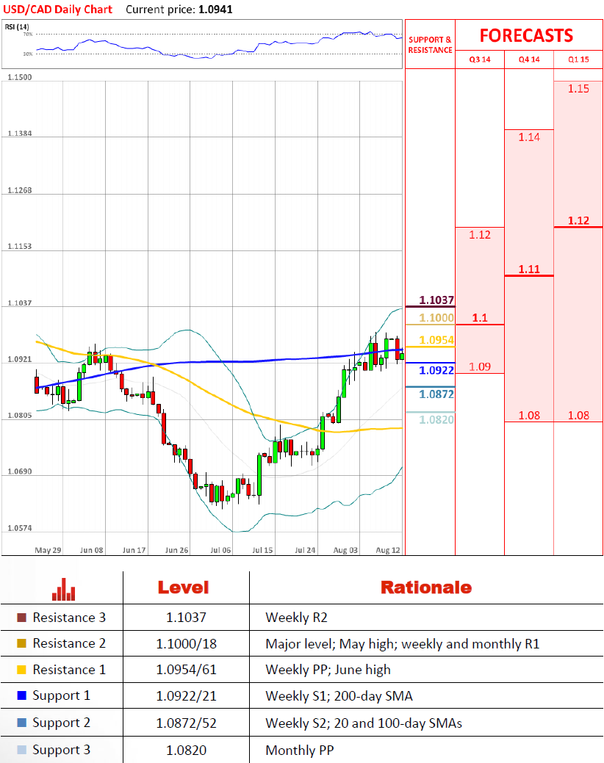604x763 pixels.
Task: Click the May 29 date axis label
Action: [48, 550]
